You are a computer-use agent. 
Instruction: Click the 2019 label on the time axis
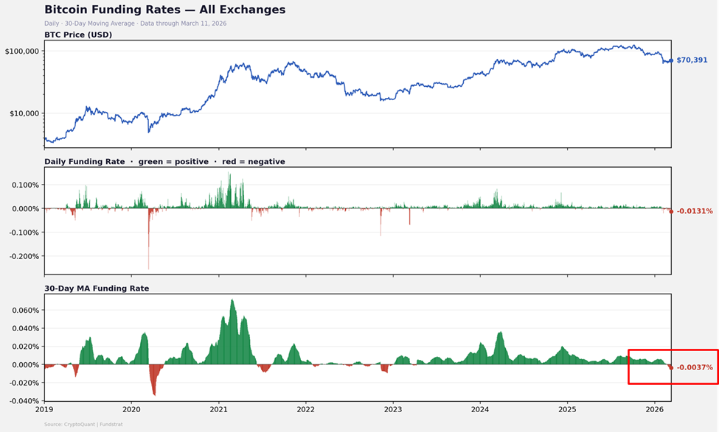click(x=44, y=408)
